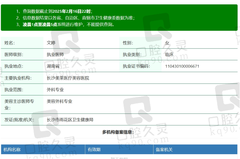Image resolution: width=240 pixels, height=159 pixels.
Task: Click certificate number 110430100006671
Action: click(182, 66)
